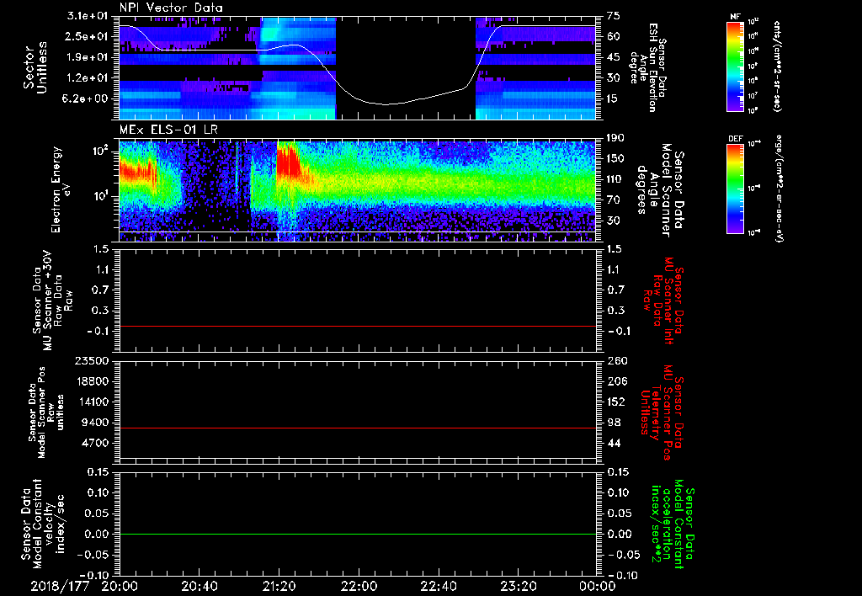The width and height of the screenshot is (862, 596).
Task: Click the 2.5e+01 sector tick label
Action: coord(88,37)
